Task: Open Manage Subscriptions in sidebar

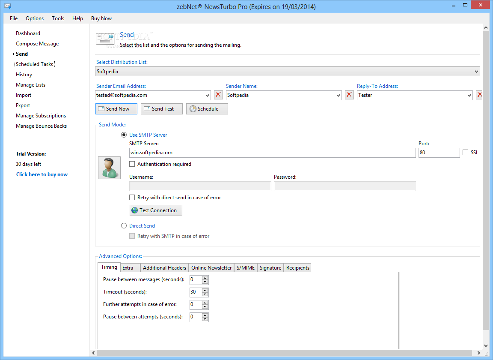Action: [x=41, y=116]
